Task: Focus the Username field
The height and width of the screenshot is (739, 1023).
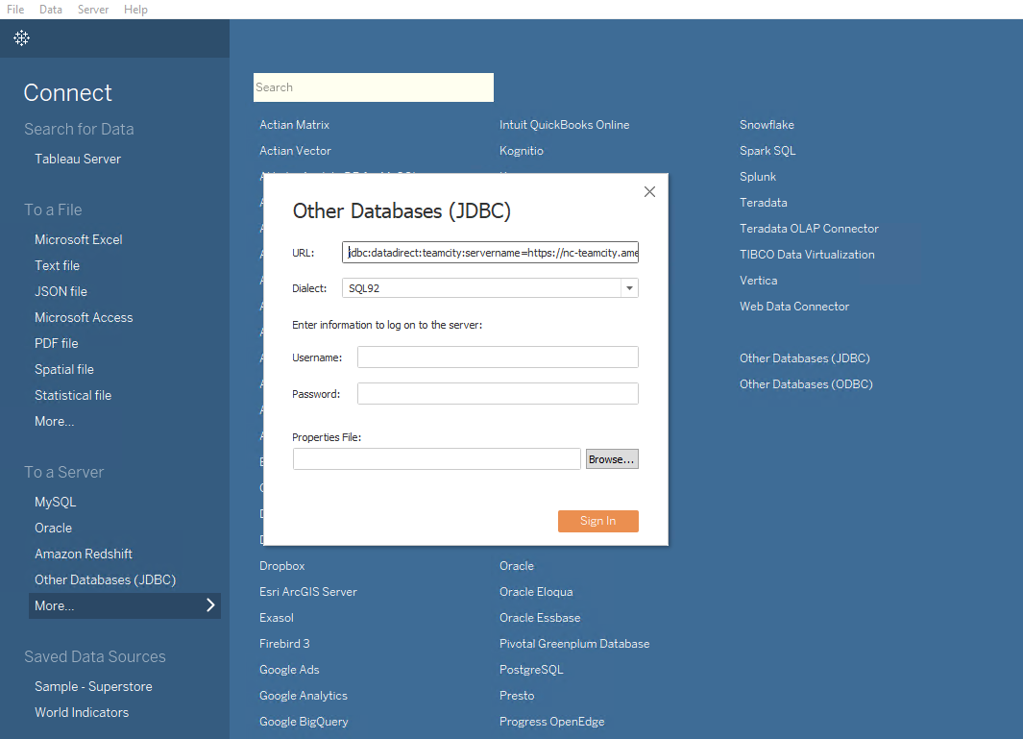Action: 498,357
